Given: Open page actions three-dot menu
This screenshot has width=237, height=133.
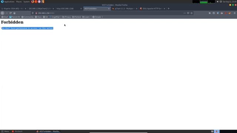Looking at the screenshot, I should pos(184,13).
